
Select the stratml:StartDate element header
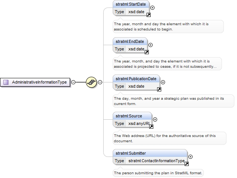(x=131, y=4)
